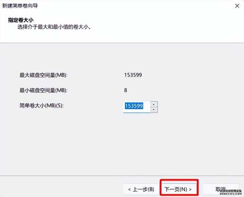The height and width of the screenshot is (197, 244).
Task: Click the empty gray dialog body area
Action: click(122, 140)
